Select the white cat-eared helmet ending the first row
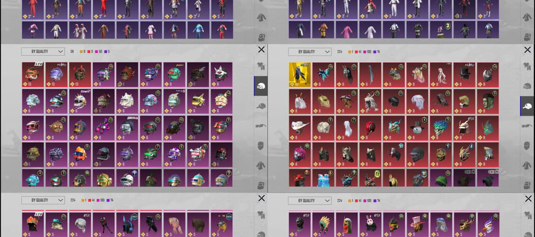The image size is (535, 237). [x=222, y=75]
